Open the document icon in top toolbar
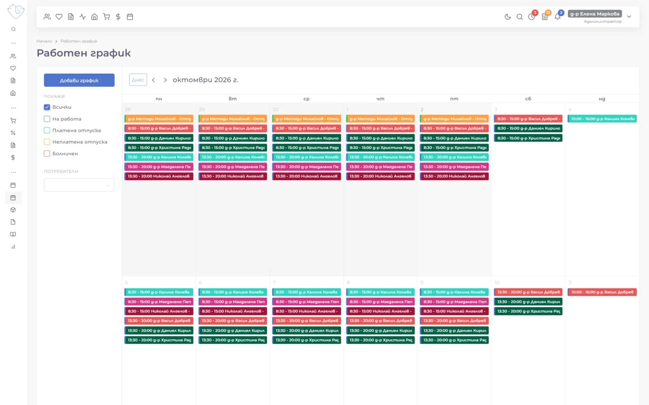Image resolution: width=649 pixels, height=405 pixels. coord(71,17)
